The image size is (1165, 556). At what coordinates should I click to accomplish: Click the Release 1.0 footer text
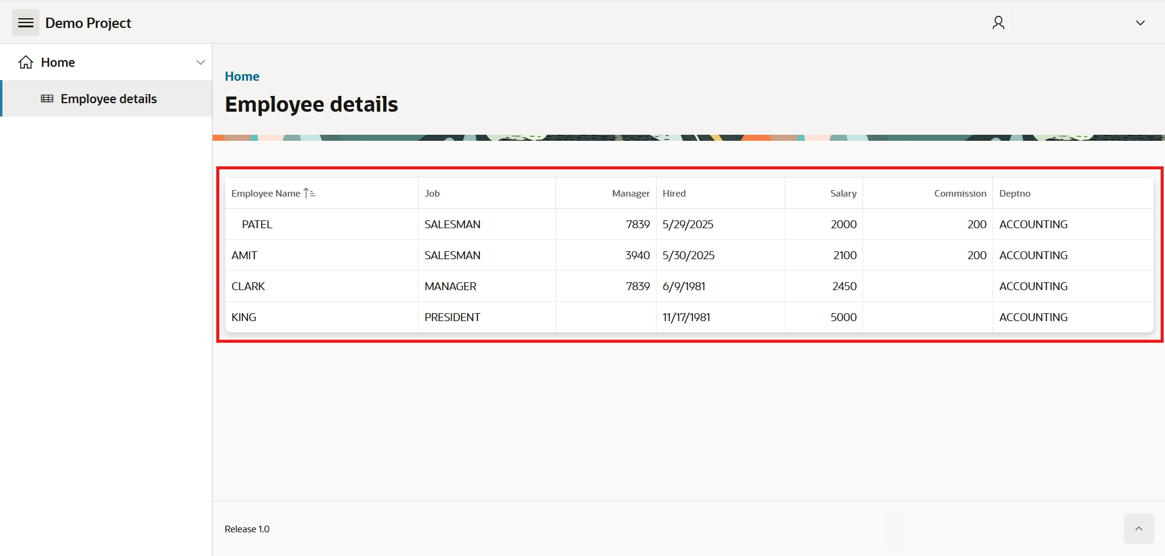(x=247, y=529)
